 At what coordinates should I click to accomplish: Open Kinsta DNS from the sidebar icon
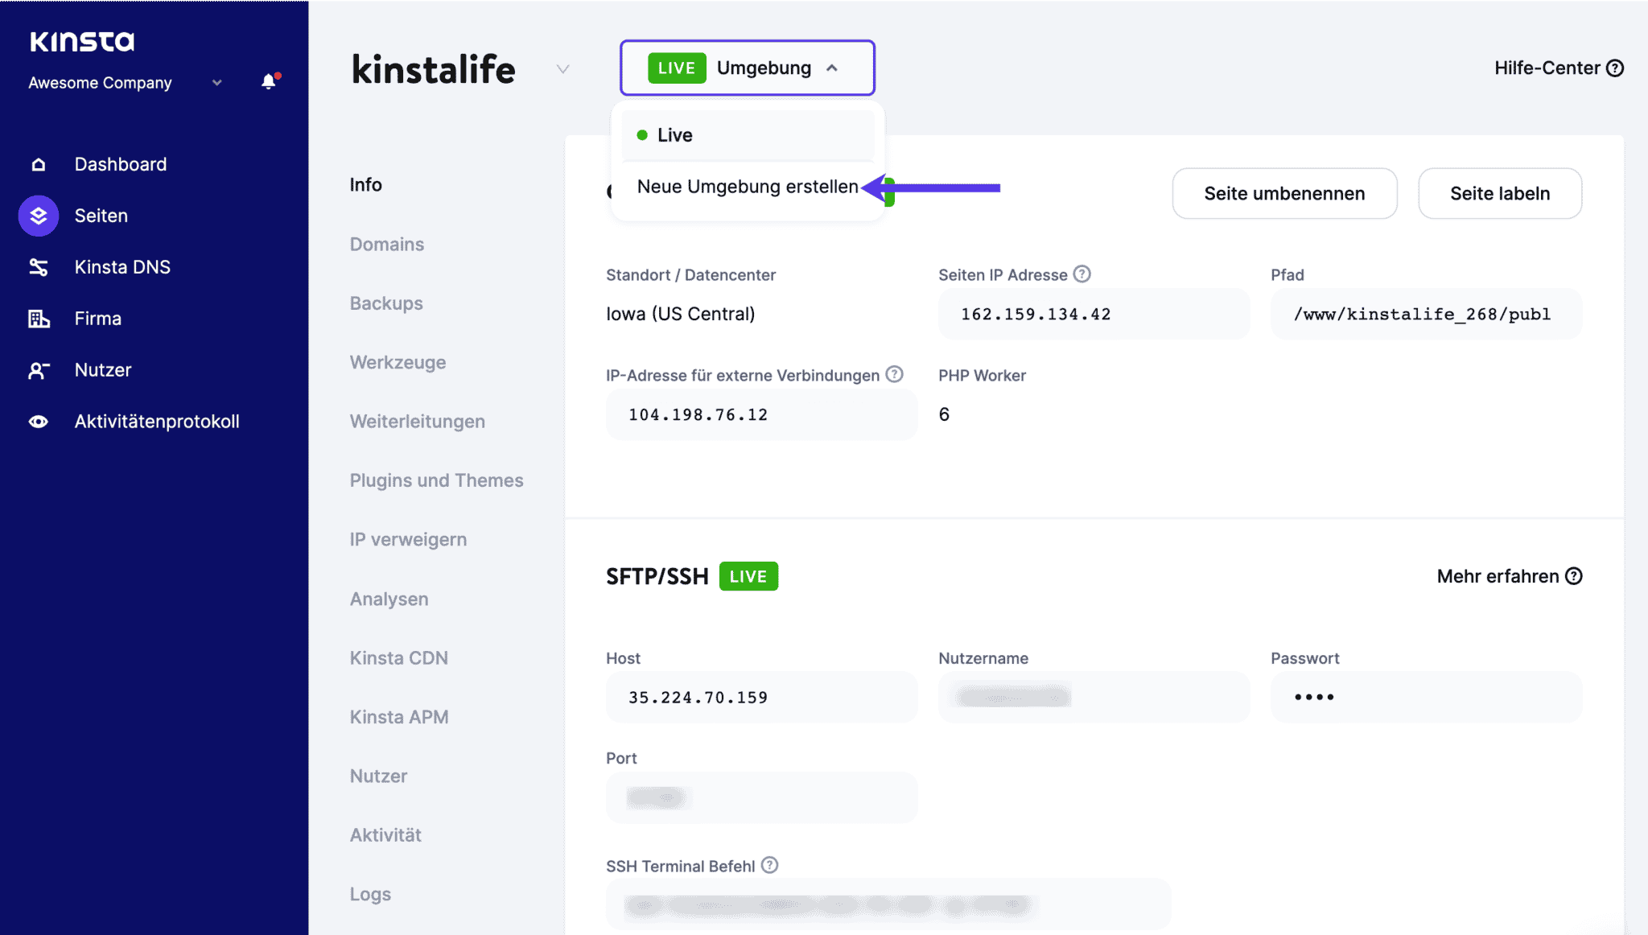[38, 266]
